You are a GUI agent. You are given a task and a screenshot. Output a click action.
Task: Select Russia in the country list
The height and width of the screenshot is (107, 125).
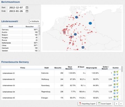(20, 40)
